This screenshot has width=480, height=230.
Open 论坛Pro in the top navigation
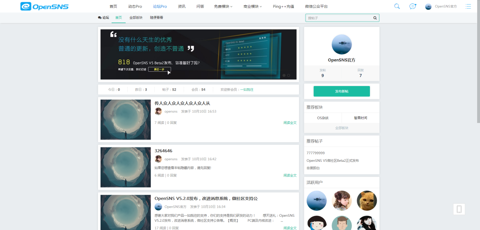160,6
